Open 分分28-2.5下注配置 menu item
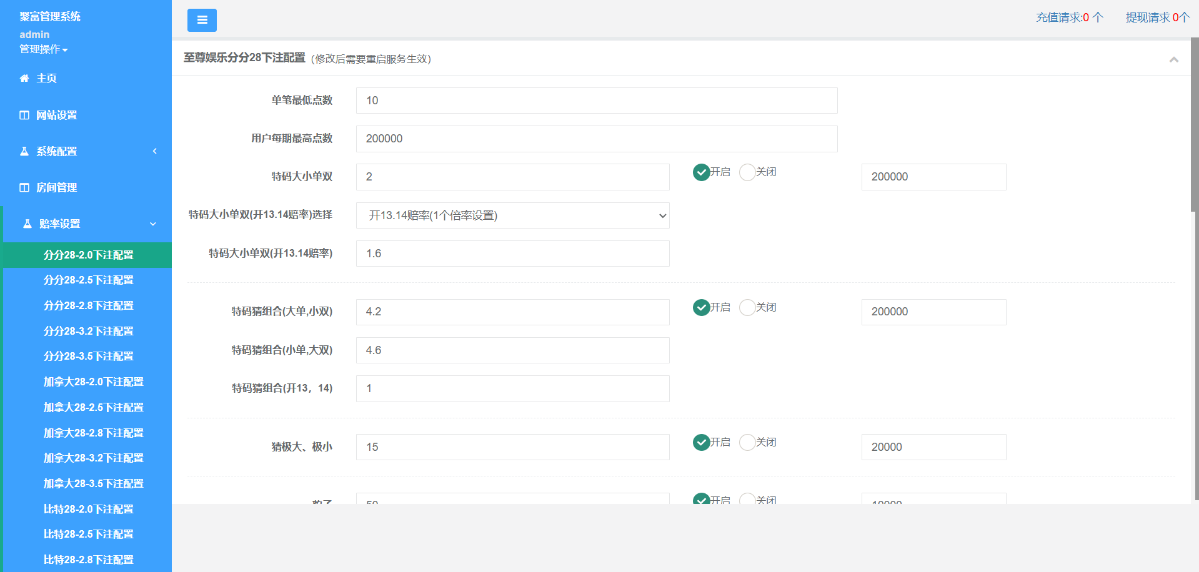1199x572 pixels. 88,280
